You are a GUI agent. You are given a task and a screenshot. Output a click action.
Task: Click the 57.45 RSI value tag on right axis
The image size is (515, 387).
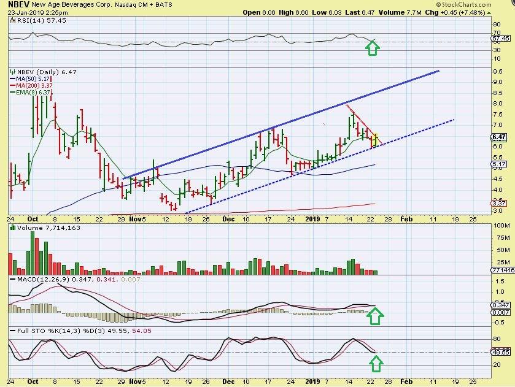[x=501, y=39]
